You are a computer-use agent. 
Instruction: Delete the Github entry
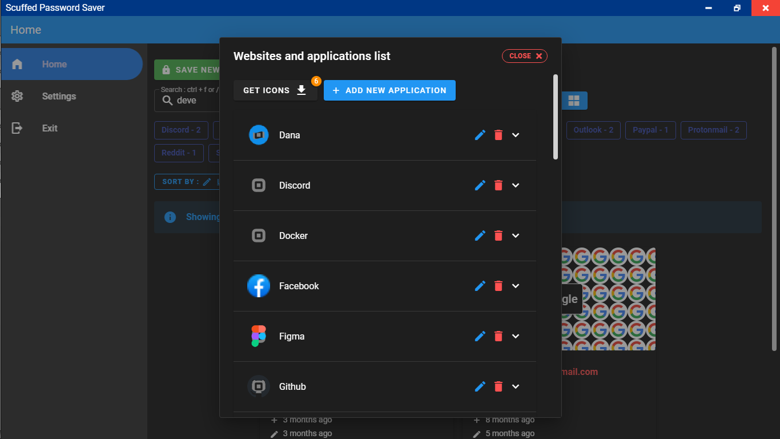tap(498, 386)
